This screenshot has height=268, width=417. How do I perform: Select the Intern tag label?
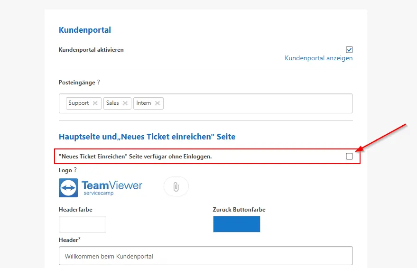(144, 103)
